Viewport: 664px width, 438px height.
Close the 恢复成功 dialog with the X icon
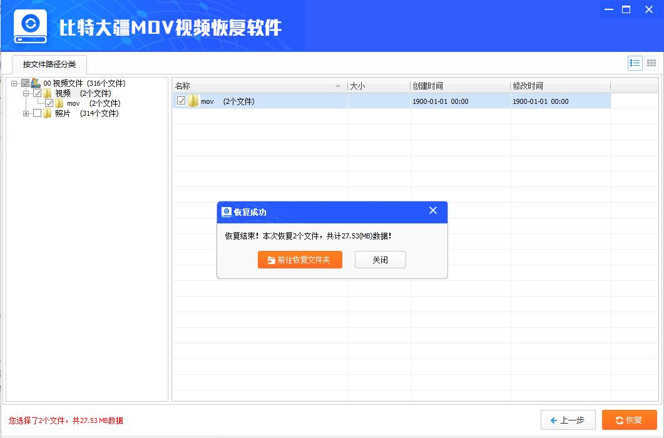[x=433, y=210]
